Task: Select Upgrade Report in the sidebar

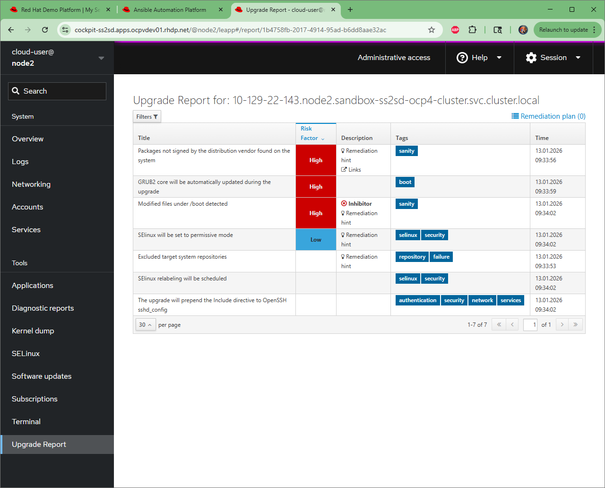Action: [57, 444]
